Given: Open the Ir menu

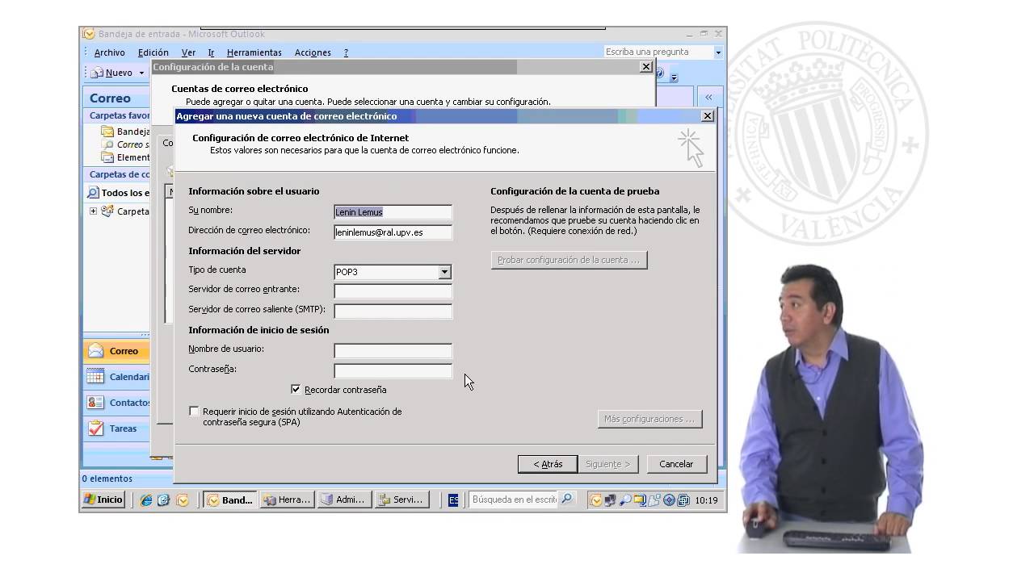Looking at the screenshot, I should click(x=211, y=52).
